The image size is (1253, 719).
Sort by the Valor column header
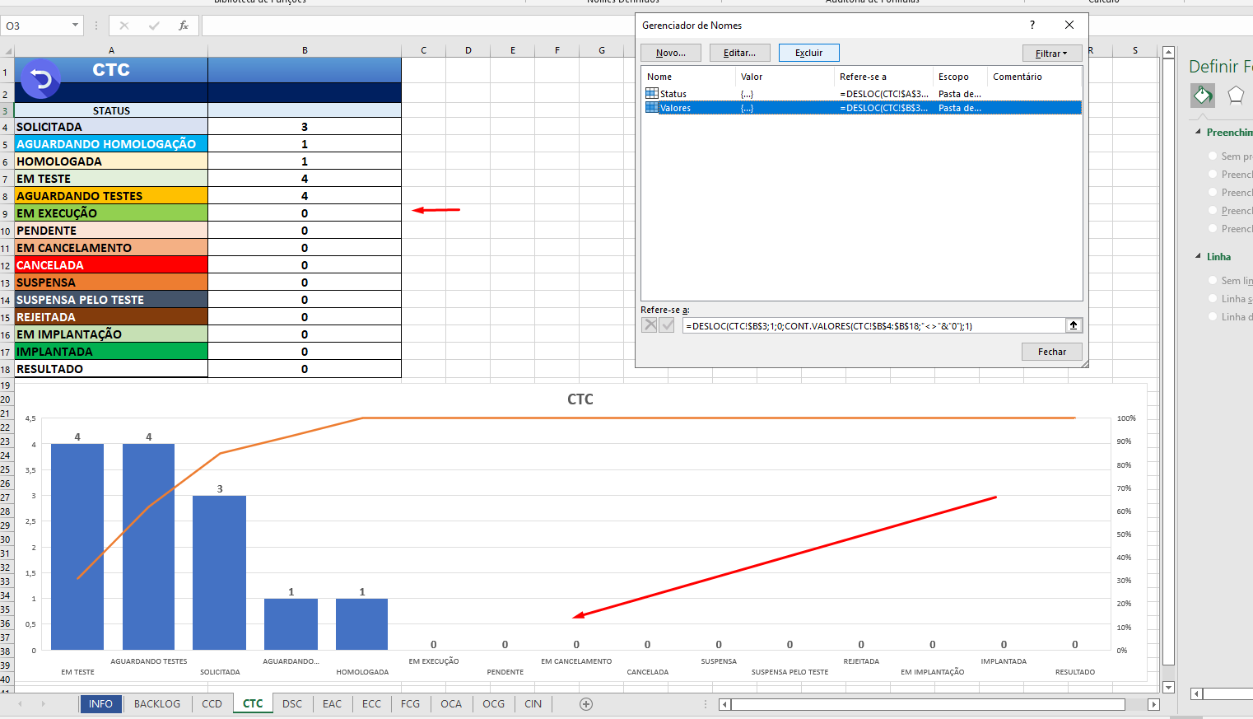pos(785,77)
